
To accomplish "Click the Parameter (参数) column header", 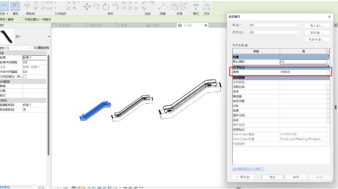I will tap(256, 51).
